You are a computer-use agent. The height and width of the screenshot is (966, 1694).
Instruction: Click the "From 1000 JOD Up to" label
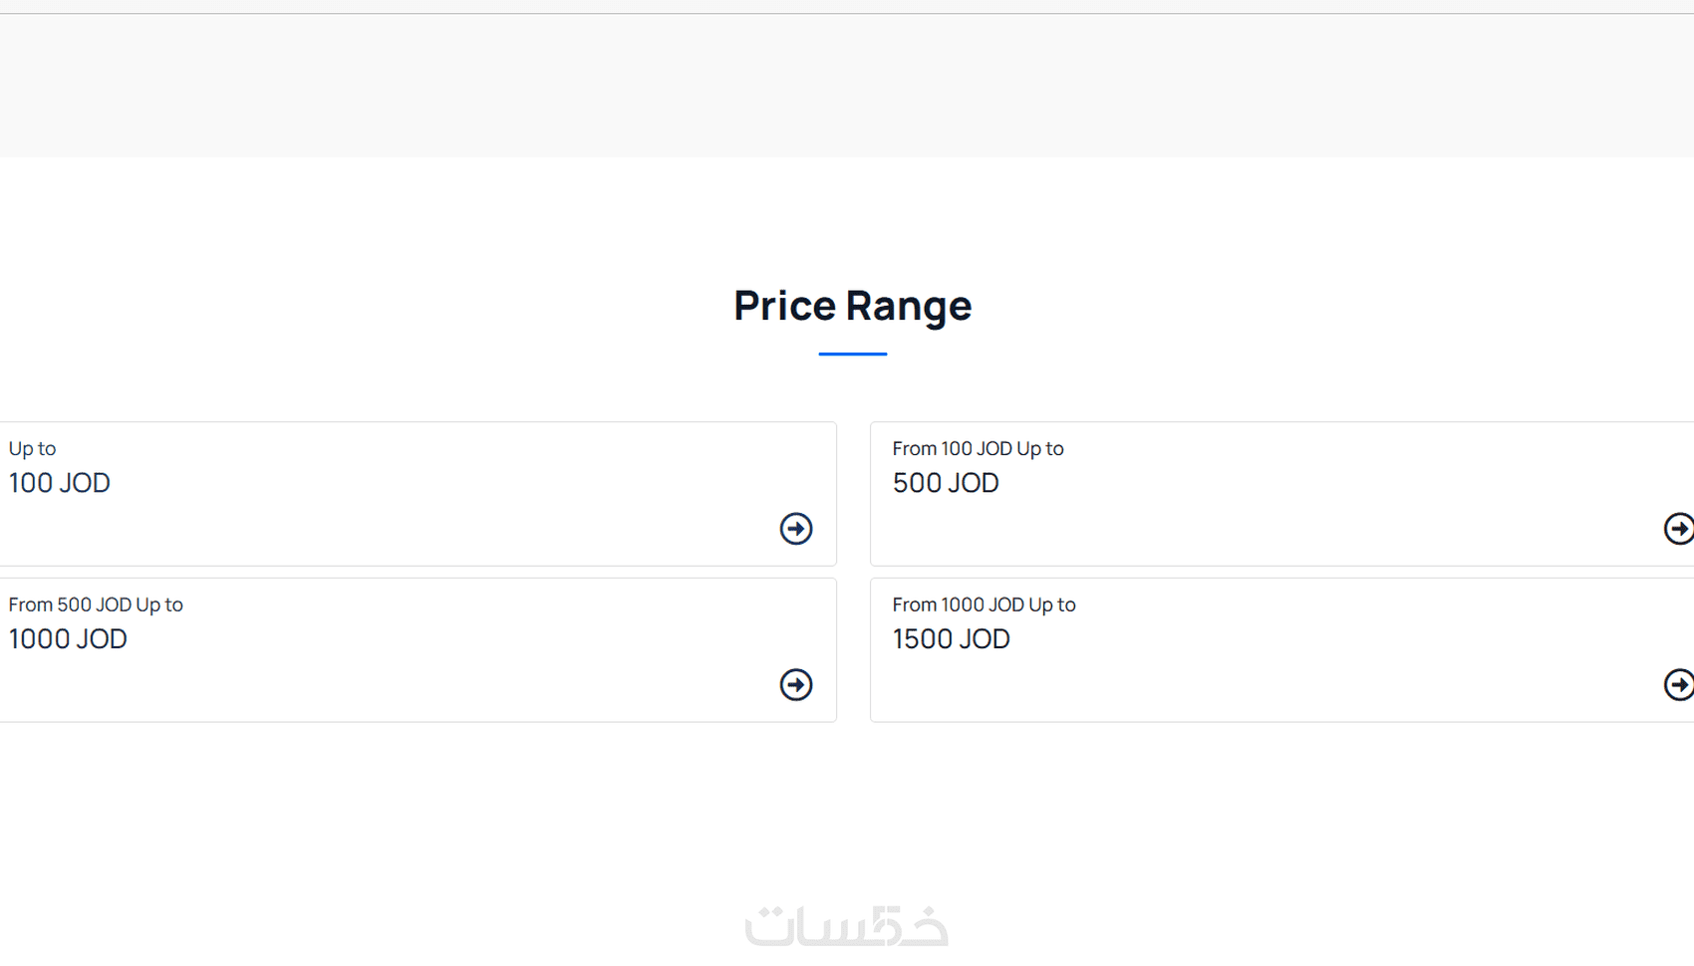(984, 604)
